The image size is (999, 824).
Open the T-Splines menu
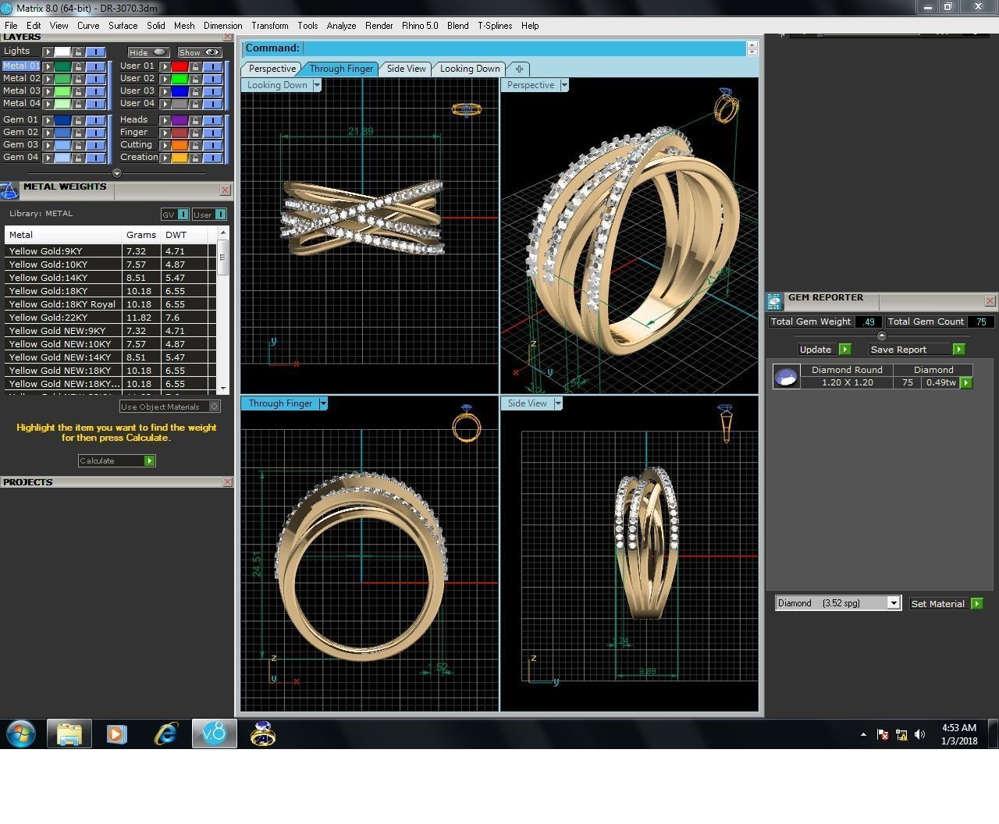coord(495,26)
